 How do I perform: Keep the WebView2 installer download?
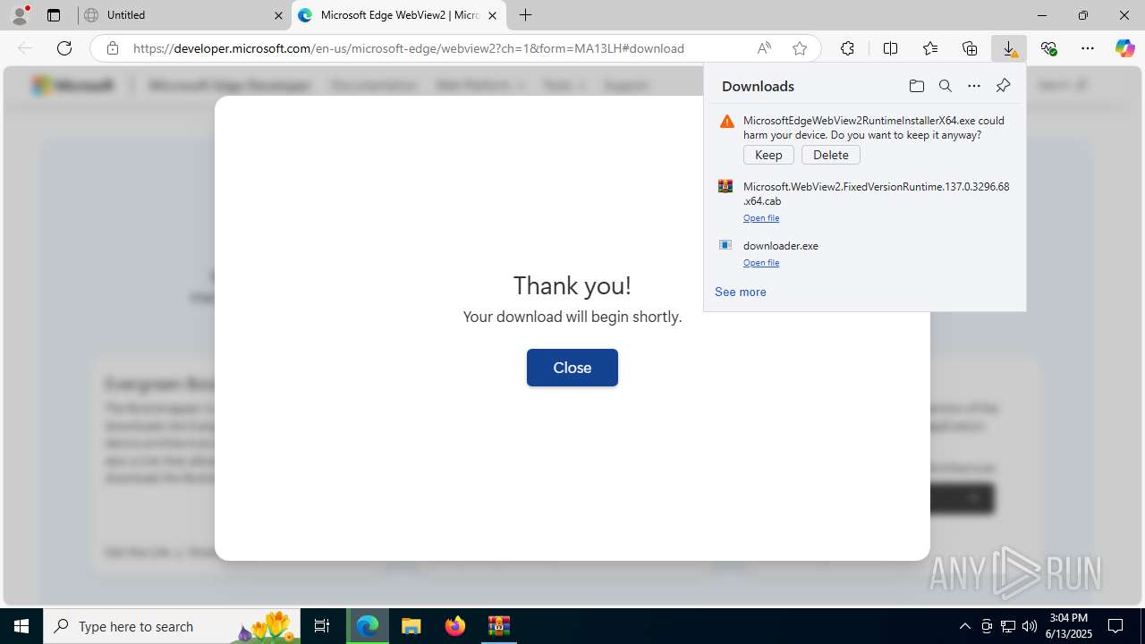click(768, 155)
